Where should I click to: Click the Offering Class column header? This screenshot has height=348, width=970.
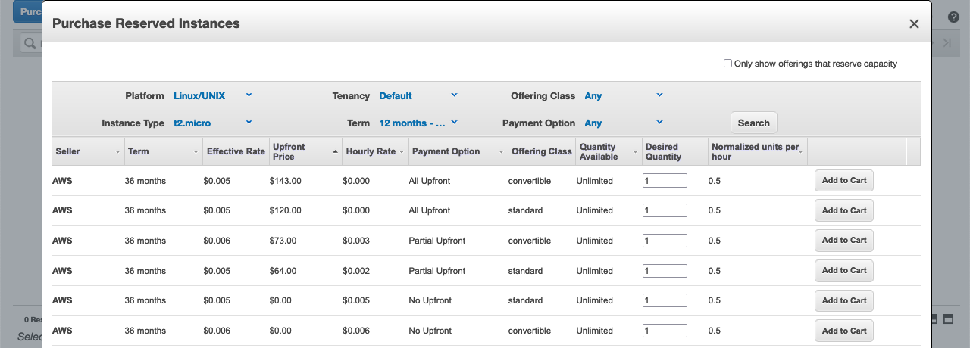[542, 151]
